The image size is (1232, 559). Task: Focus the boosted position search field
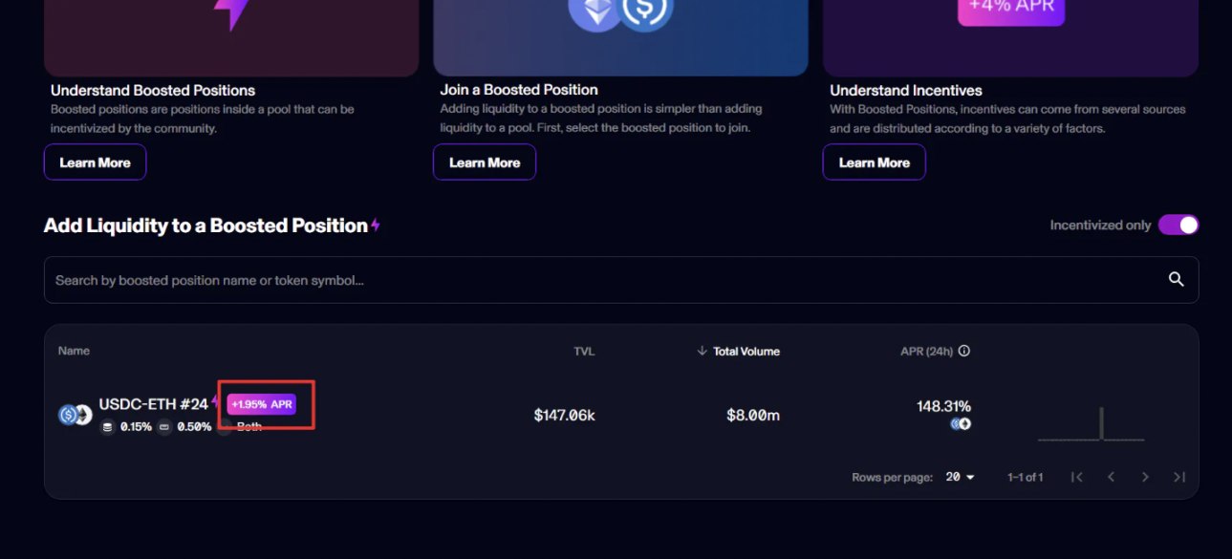pyautogui.click(x=621, y=280)
